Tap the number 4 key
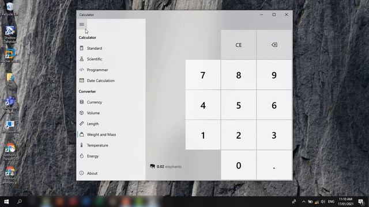 pyautogui.click(x=203, y=105)
